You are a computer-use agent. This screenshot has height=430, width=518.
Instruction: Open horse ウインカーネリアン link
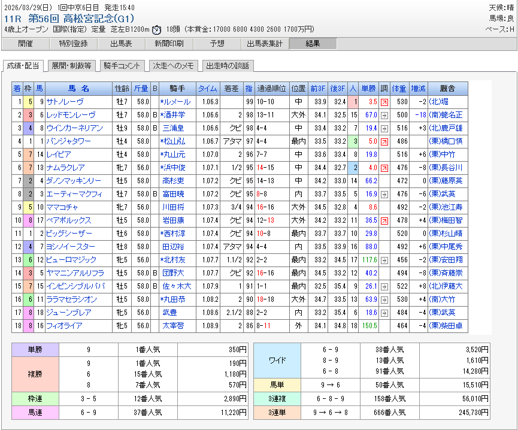[x=75, y=129]
